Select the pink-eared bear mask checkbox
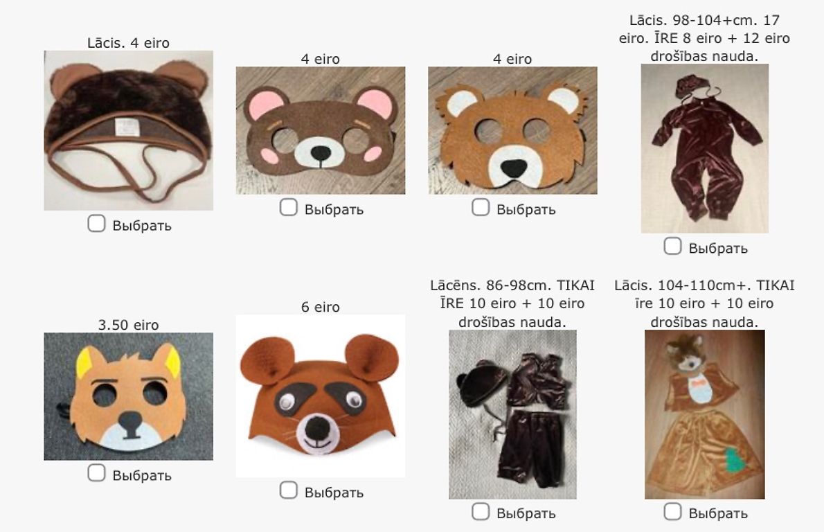Screen dimensions: 824x532 [289, 207]
